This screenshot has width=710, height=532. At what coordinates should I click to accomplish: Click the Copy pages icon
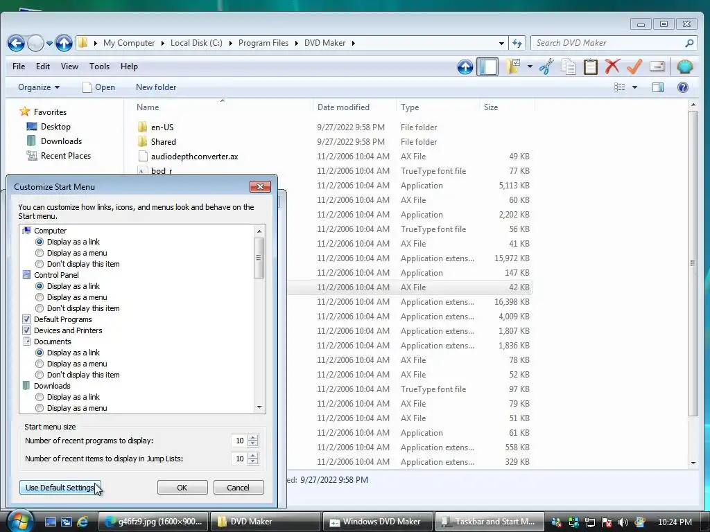pos(569,67)
